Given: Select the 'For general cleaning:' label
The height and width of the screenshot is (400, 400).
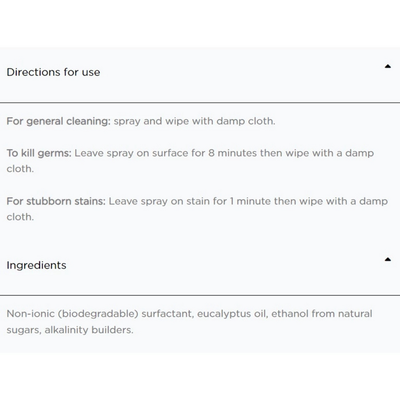Looking at the screenshot, I should (x=58, y=121).
